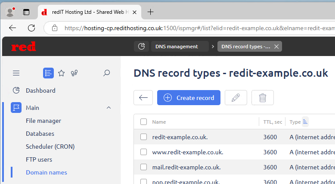Go back with the arrow toolbar button
Image resolution: width=335 pixels, height=184 pixels.
(x=143, y=98)
